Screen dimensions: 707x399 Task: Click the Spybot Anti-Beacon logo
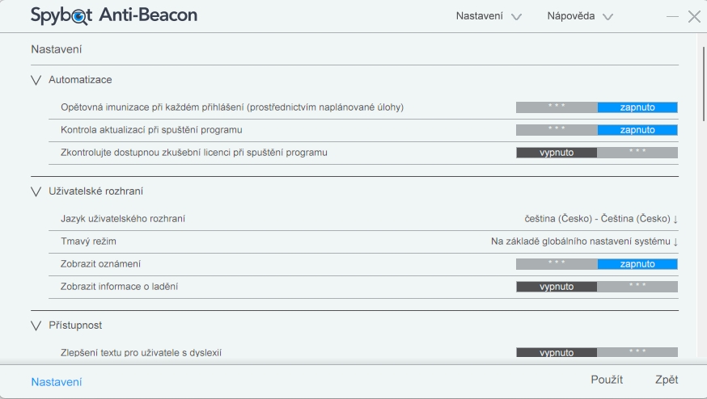(x=114, y=15)
